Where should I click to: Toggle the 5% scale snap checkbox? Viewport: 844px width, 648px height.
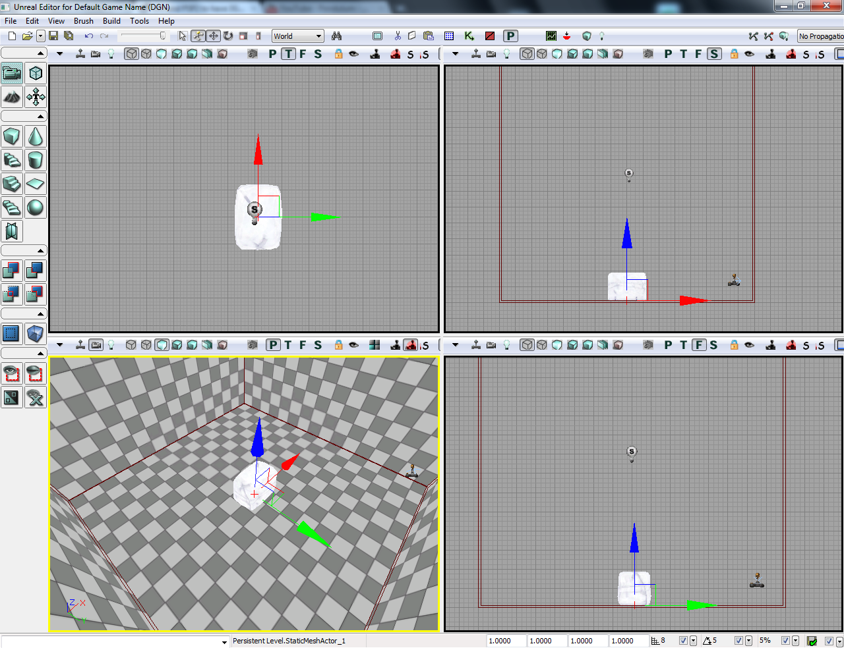pyautogui.click(x=785, y=640)
